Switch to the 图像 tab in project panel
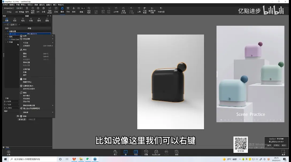The image size is (291, 162). click(x=47, y=20)
